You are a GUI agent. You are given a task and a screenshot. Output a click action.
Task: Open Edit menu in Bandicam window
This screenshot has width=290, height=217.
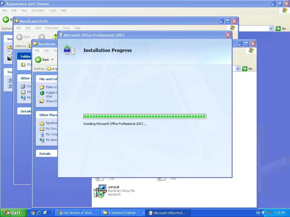click(46, 51)
